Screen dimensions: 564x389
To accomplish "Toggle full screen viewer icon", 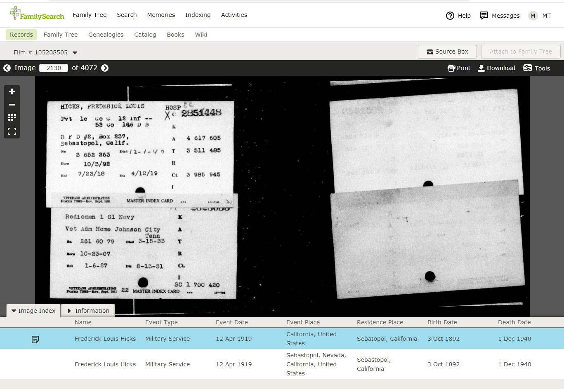I will coord(12,131).
